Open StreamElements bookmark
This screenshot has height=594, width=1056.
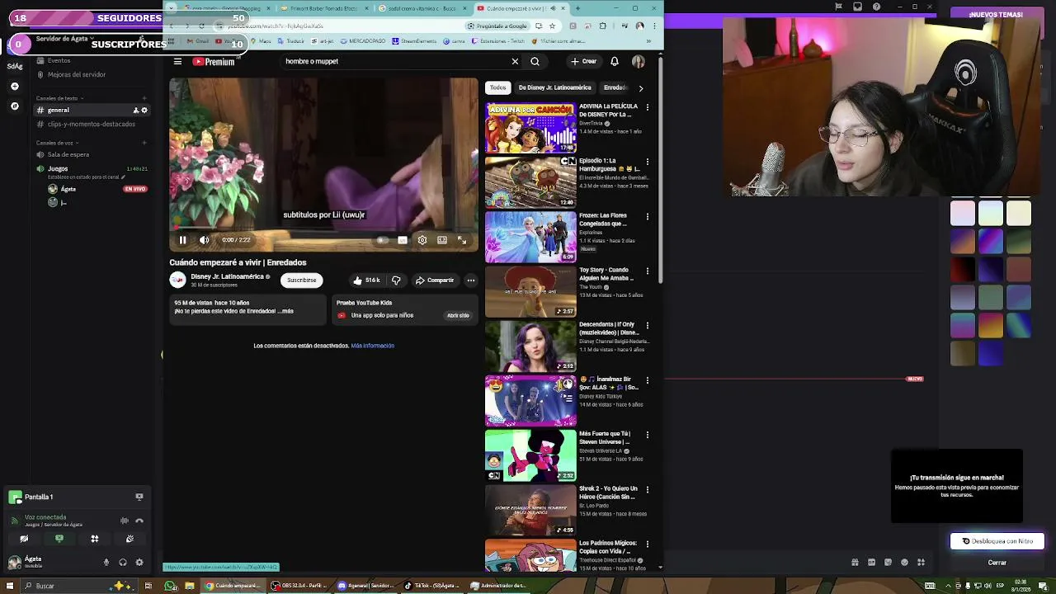pyautogui.click(x=415, y=40)
